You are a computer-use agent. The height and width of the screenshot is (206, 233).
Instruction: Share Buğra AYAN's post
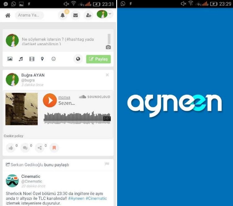pos(40,148)
